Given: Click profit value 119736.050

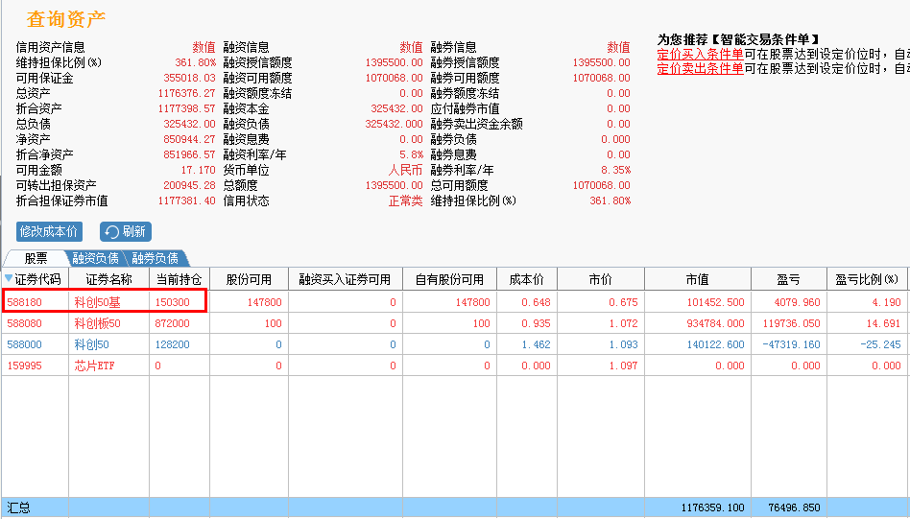Looking at the screenshot, I should (x=792, y=323).
